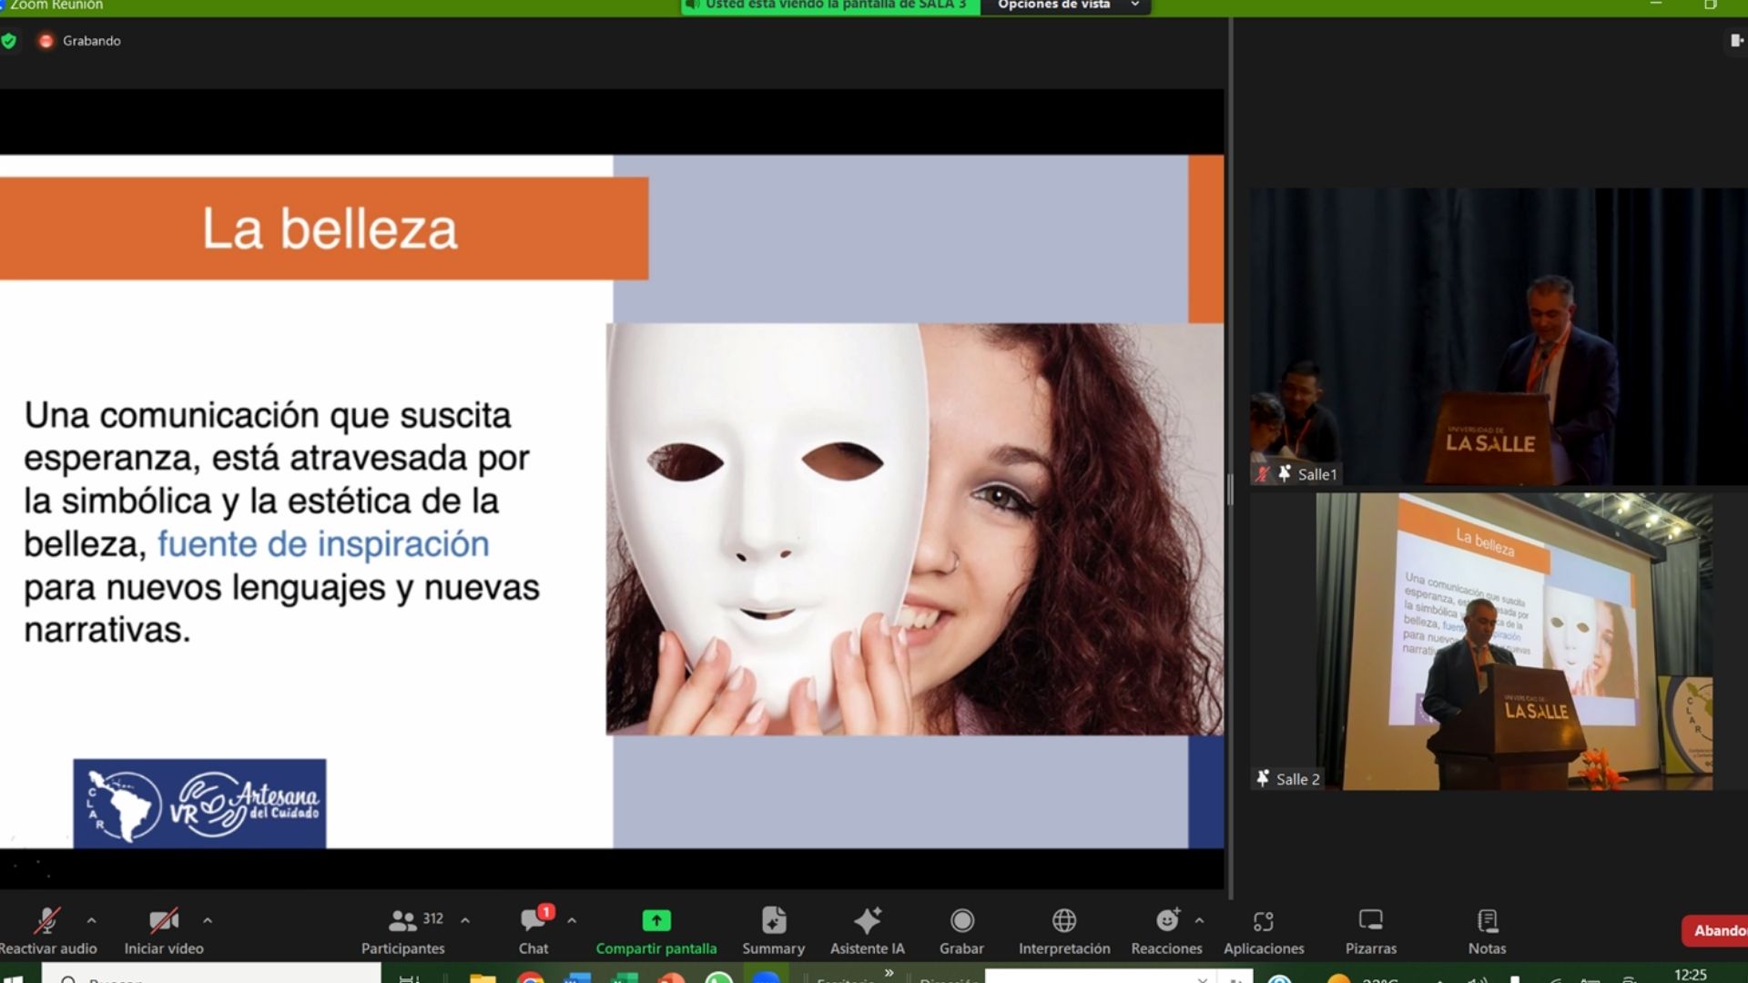Open the Chat panel

pyautogui.click(x=534, y=921)
